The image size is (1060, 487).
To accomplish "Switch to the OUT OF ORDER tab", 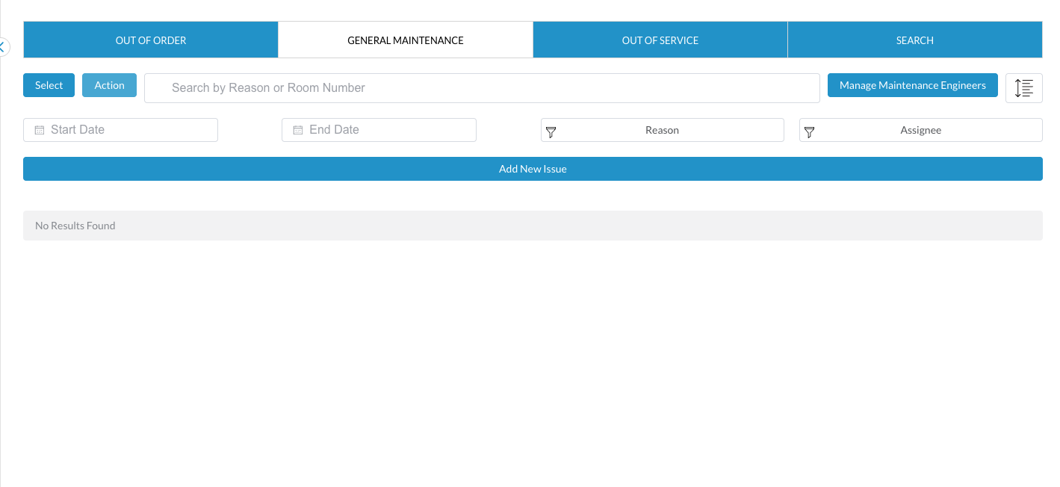I will [x=149, y=40].
